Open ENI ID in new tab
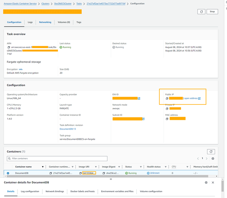 139,99
